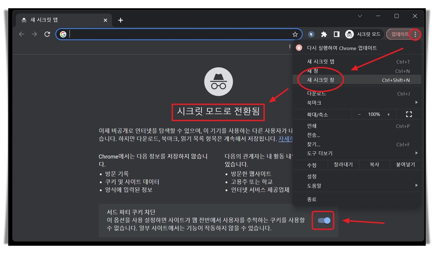The width and height of the screenshot is (434, 254).
Task: Select 인쇄 from the menu
Action: tap(357, 126)
